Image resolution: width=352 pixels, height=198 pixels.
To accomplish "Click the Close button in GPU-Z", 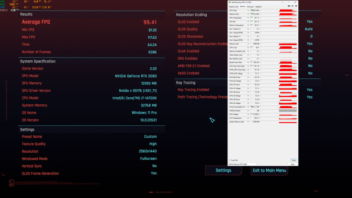I will 293,164.
